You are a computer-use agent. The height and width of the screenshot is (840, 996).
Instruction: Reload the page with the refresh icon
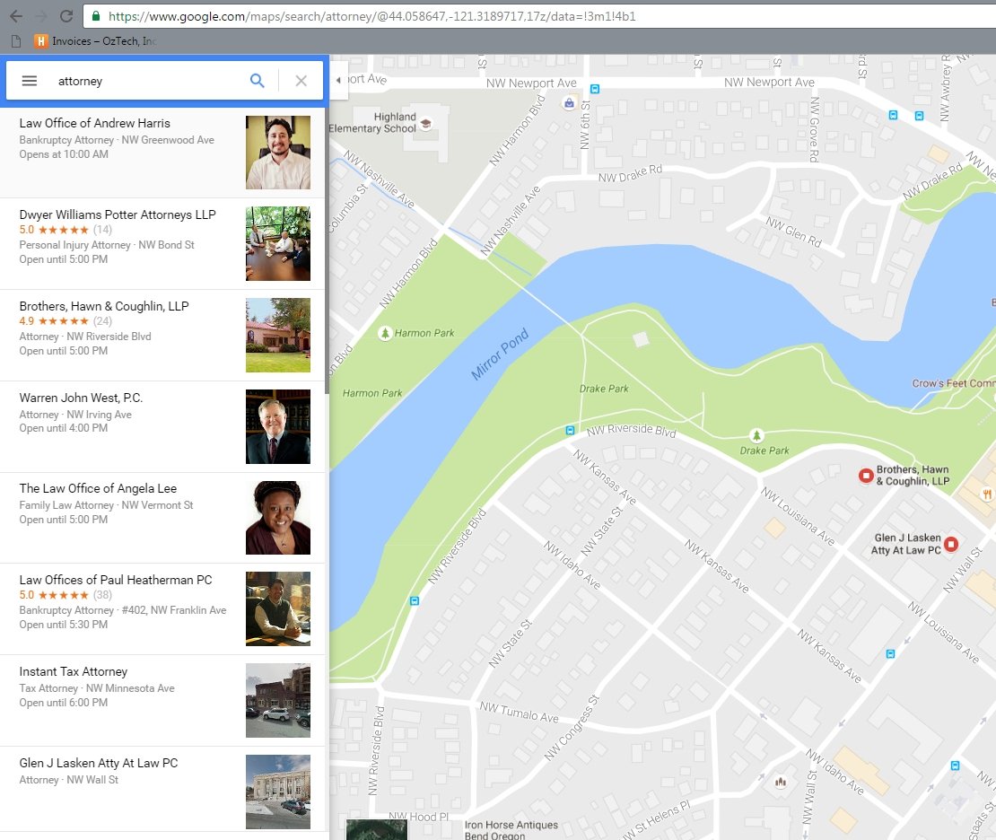click(x=66, y=16)
